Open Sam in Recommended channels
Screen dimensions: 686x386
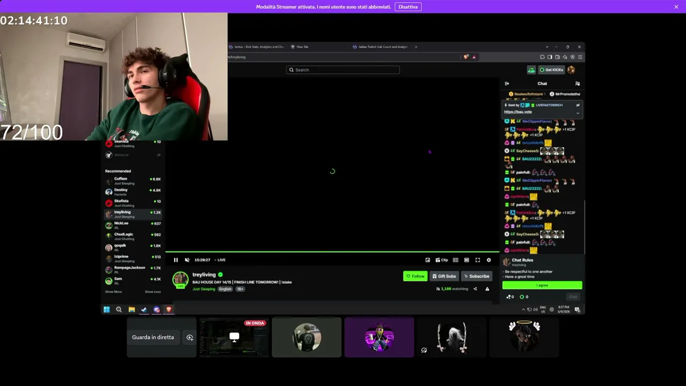click(x=133, y=280)
